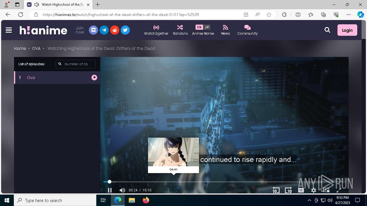
Task: Open Collections panel
Action: pos(323,15)
